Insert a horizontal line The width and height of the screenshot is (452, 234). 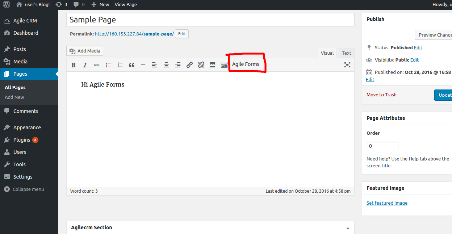pyautogui.click(x=143, y=65)
